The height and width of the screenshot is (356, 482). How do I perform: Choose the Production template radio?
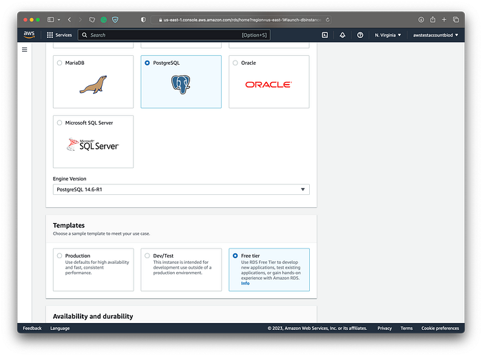coord(59,255)
